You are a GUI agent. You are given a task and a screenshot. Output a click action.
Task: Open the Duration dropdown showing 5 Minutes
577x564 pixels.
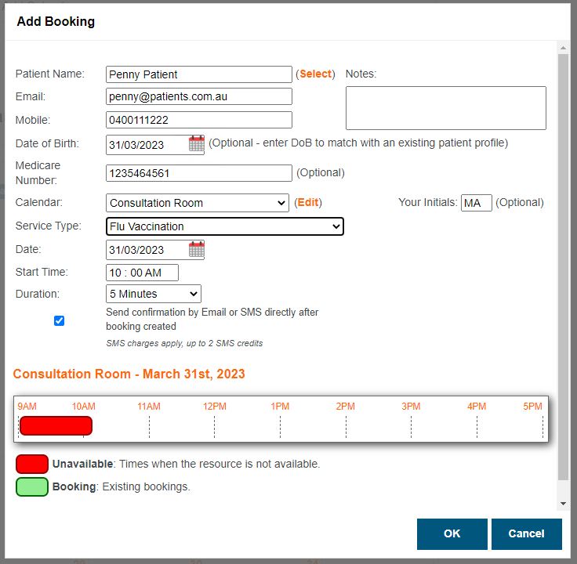click(154, 294)
